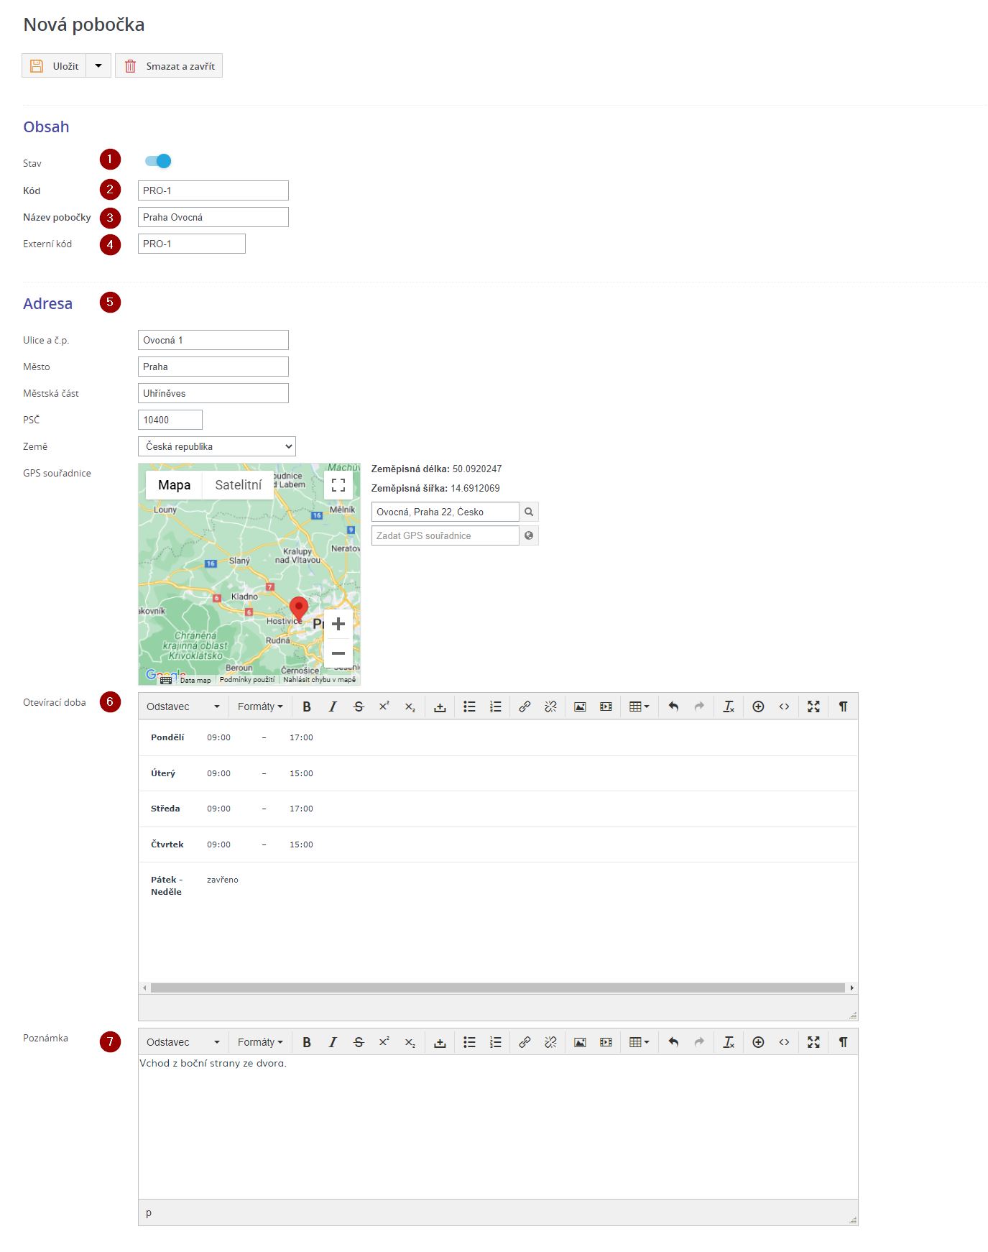Click the Zadat GPS souřadnice input field
Screen dimensions: 988x1252
pyautogui.click(x=445, y=535)
